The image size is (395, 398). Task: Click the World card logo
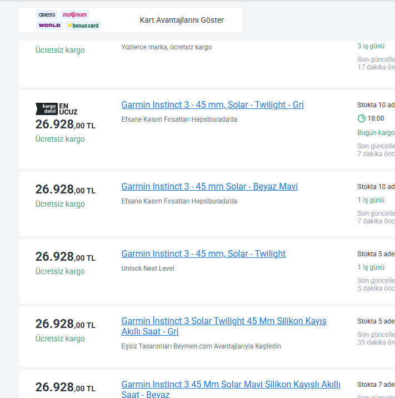pyautogui.click(x=49, y=26)
